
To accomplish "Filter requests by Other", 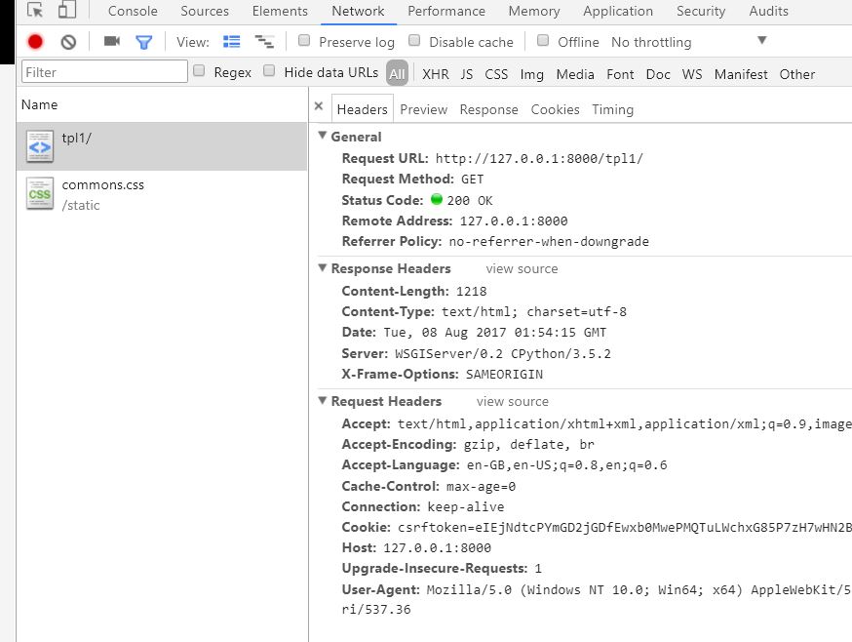I will pos(797,74).
